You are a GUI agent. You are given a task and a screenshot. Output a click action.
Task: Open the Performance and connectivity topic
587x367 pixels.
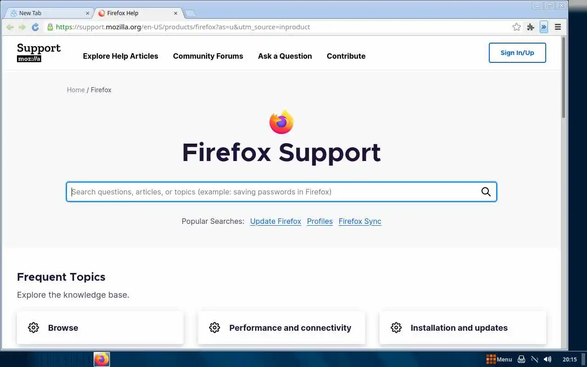point(282,328)
